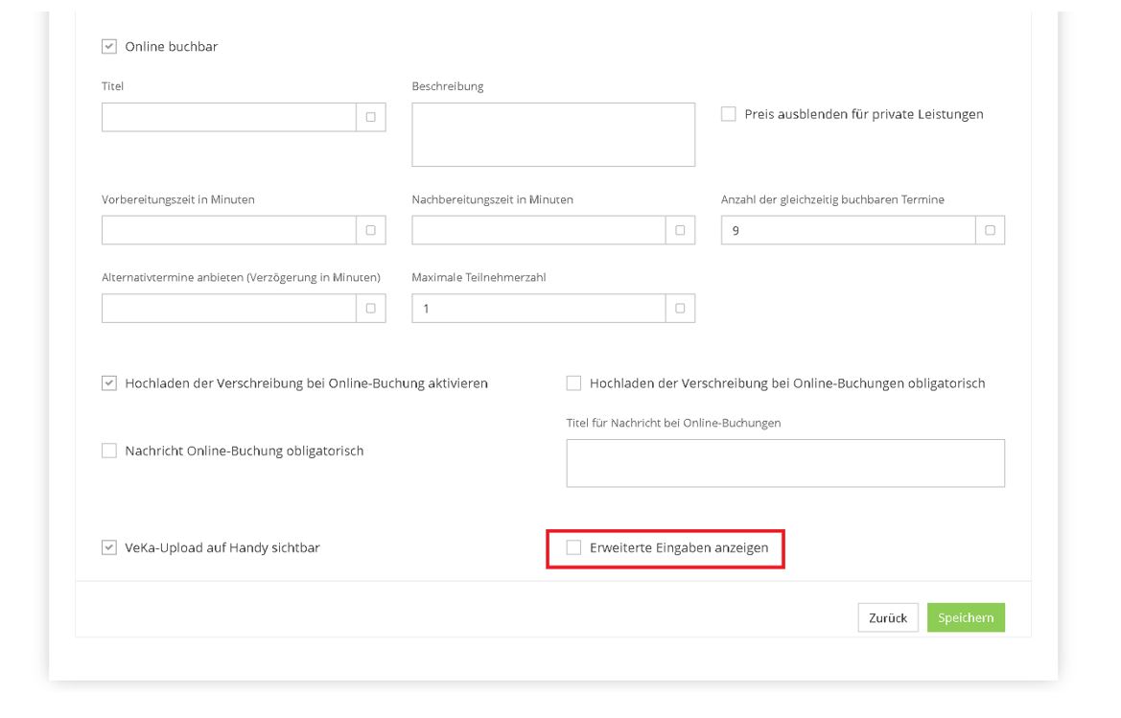Click the Titel für Nachricht bei Online-Buchungen field
The image size is (1121, 718).
[785, 463]
